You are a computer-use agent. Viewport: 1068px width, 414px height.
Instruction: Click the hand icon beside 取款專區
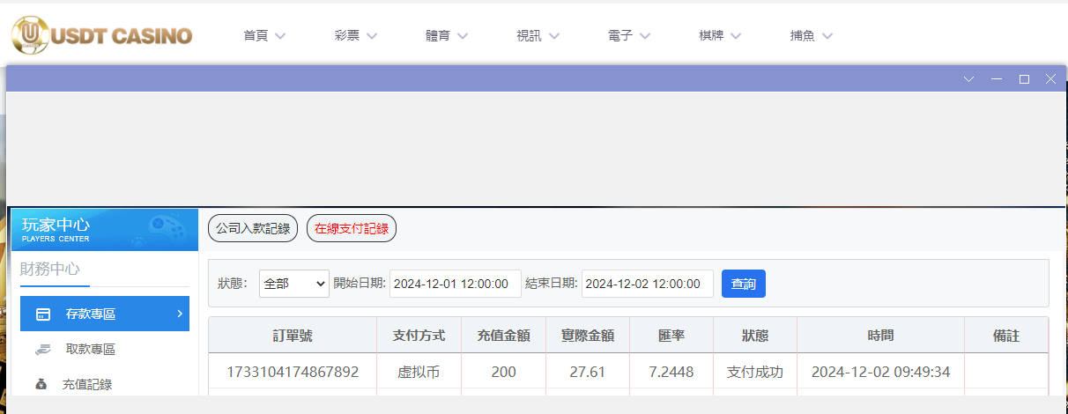pyautogui.click(x=42, y=349)
